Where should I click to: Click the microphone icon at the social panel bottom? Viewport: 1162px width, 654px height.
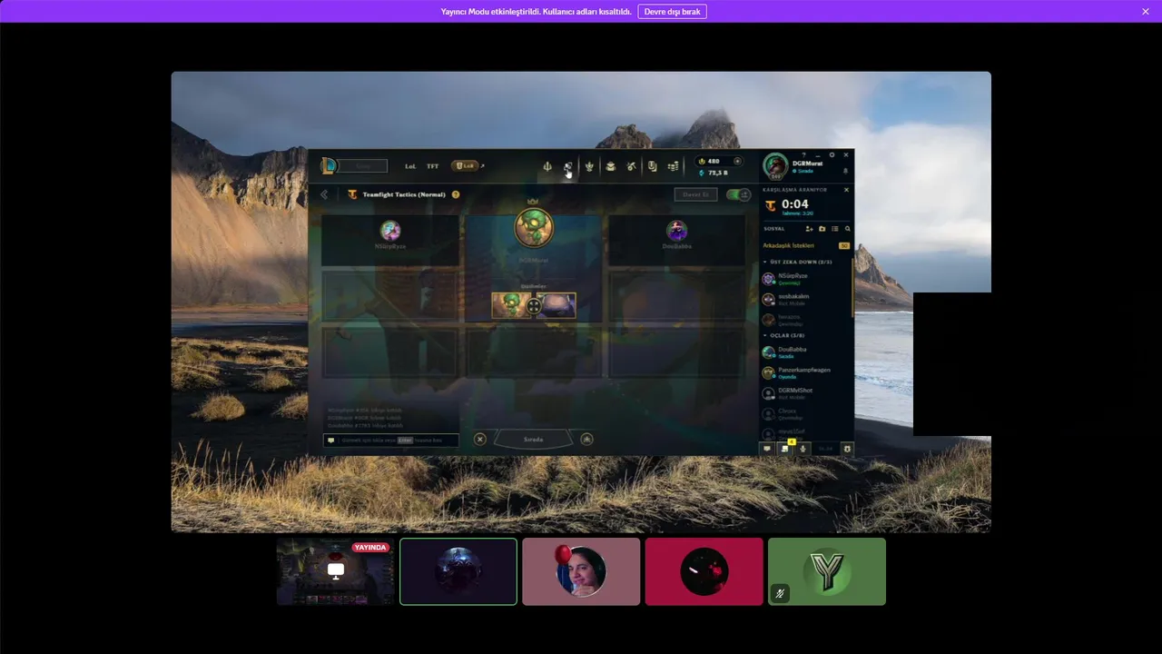point(803,449)
